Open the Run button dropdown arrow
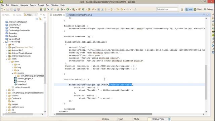 click(x=71, y=9)
